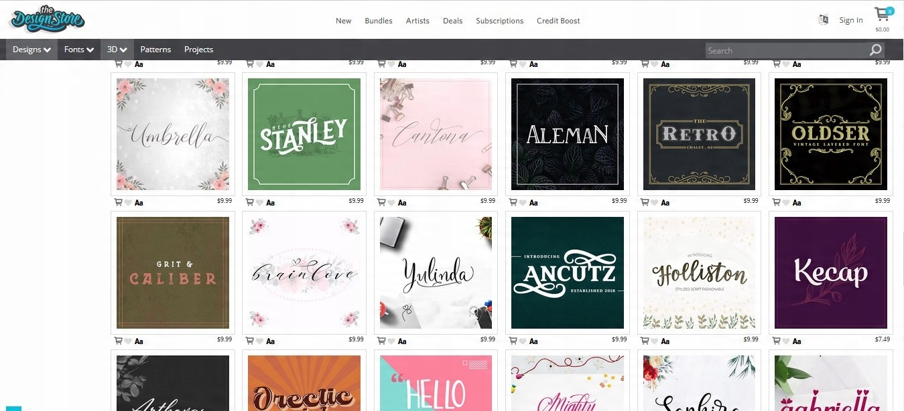
Task: Favorite the Holliston font with heart
Action: pos(654,341)
